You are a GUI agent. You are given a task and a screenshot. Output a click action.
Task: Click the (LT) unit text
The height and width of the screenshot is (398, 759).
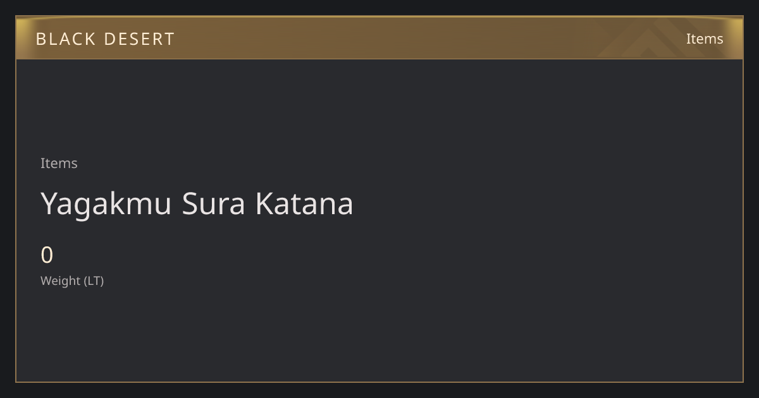point(94,280)
